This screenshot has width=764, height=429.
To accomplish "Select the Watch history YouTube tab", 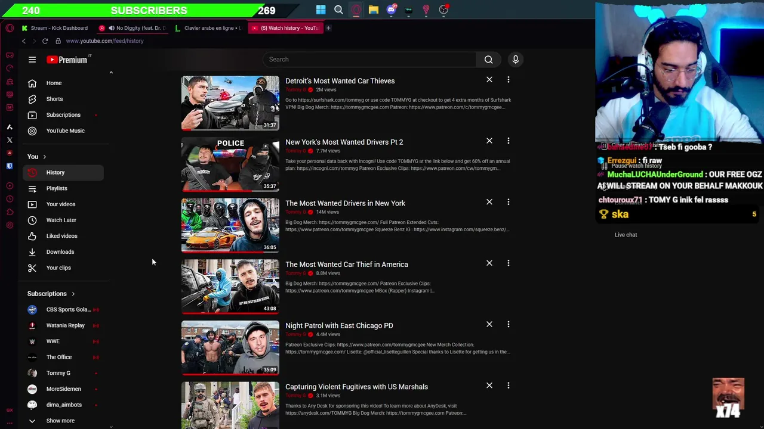I will pos(286,28).
